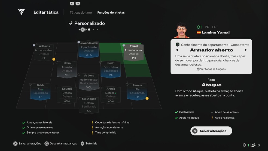
Task: Click warning icon on Fermín card
Action: tap(147, 98)
